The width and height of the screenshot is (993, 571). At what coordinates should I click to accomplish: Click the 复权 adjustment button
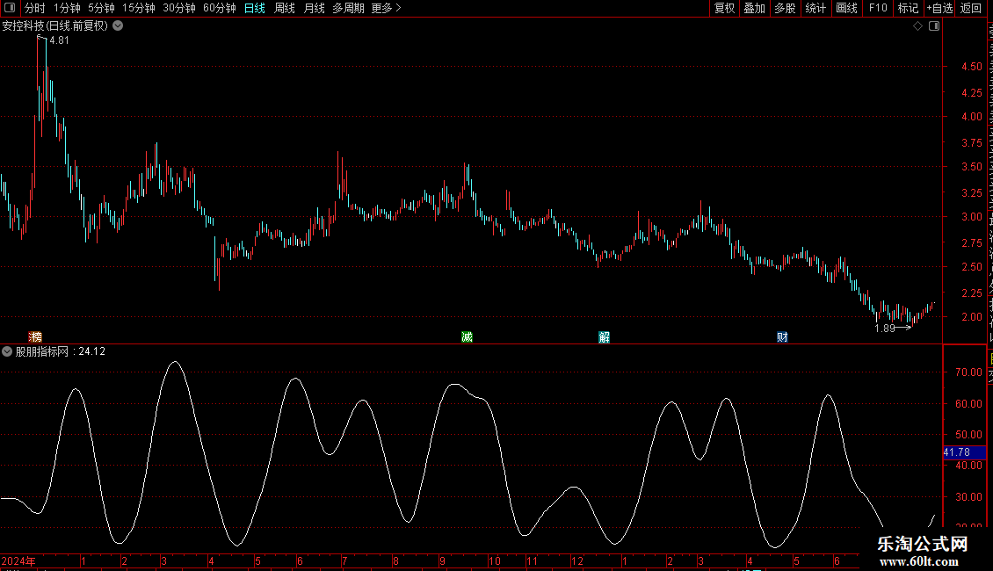(724, 8)
